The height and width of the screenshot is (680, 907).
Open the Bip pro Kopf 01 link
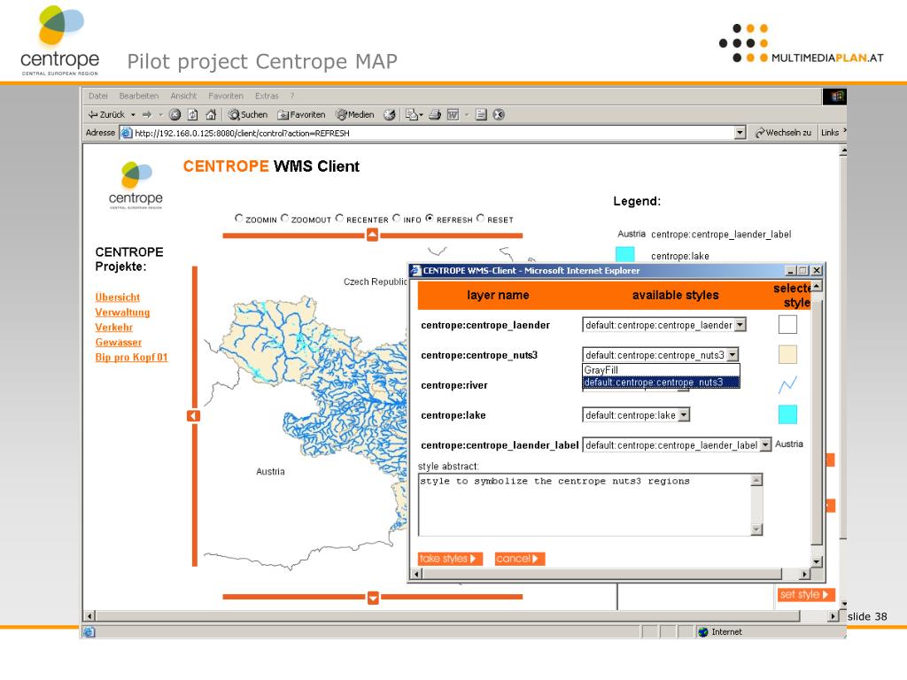[131, 358]
